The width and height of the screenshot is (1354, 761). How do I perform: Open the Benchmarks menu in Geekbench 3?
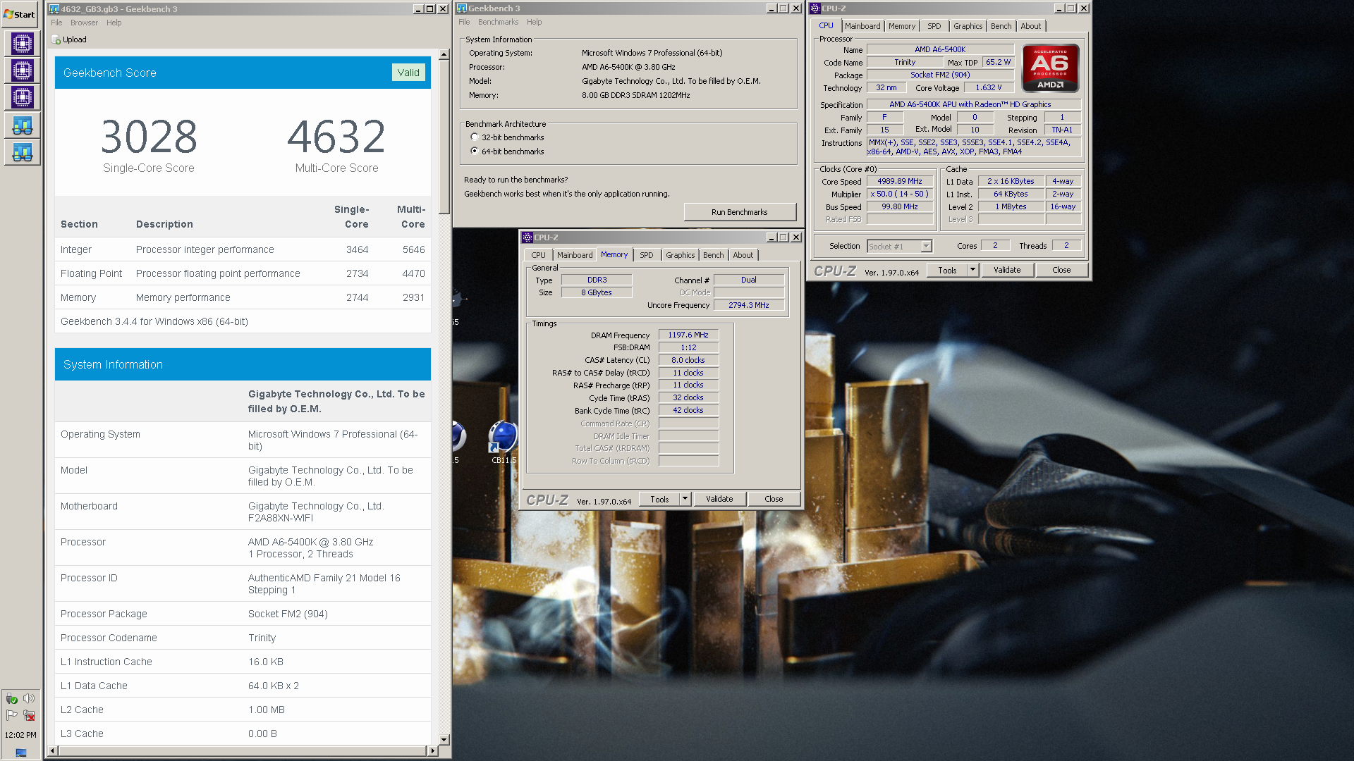click(x=498, y=22)
